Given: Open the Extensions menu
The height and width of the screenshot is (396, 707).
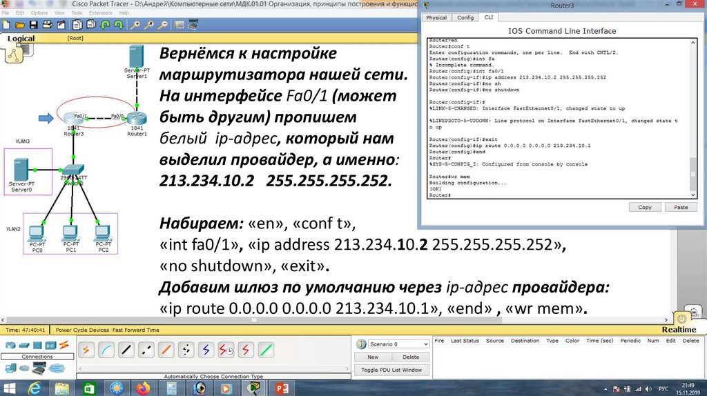Looking at the screenshot, I should [x=101, y=13].
